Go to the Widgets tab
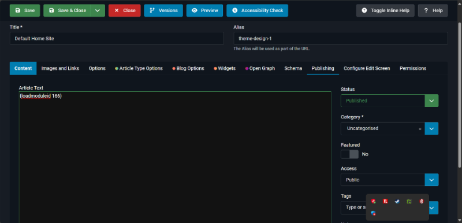The width and height of the screenshot is (462, 223). [x=225, y=68]
